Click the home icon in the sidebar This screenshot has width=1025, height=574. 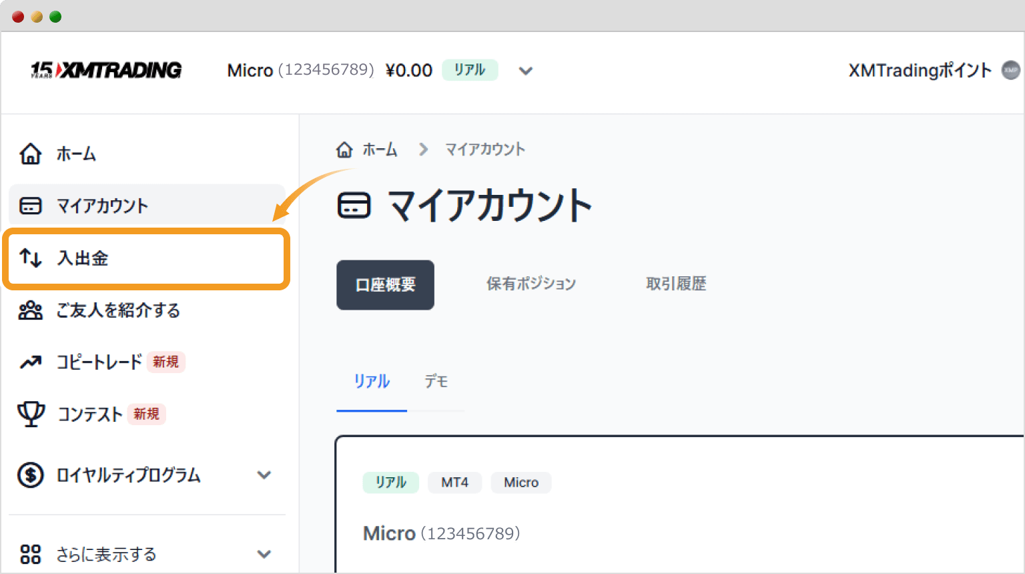(31, 154)
